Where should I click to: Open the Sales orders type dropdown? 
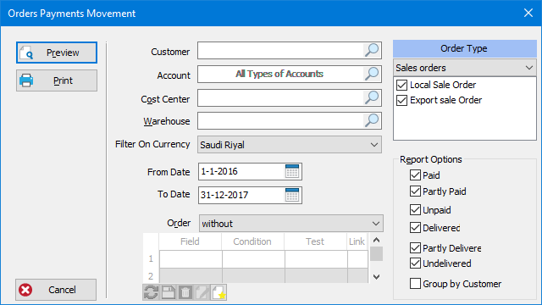465,68
